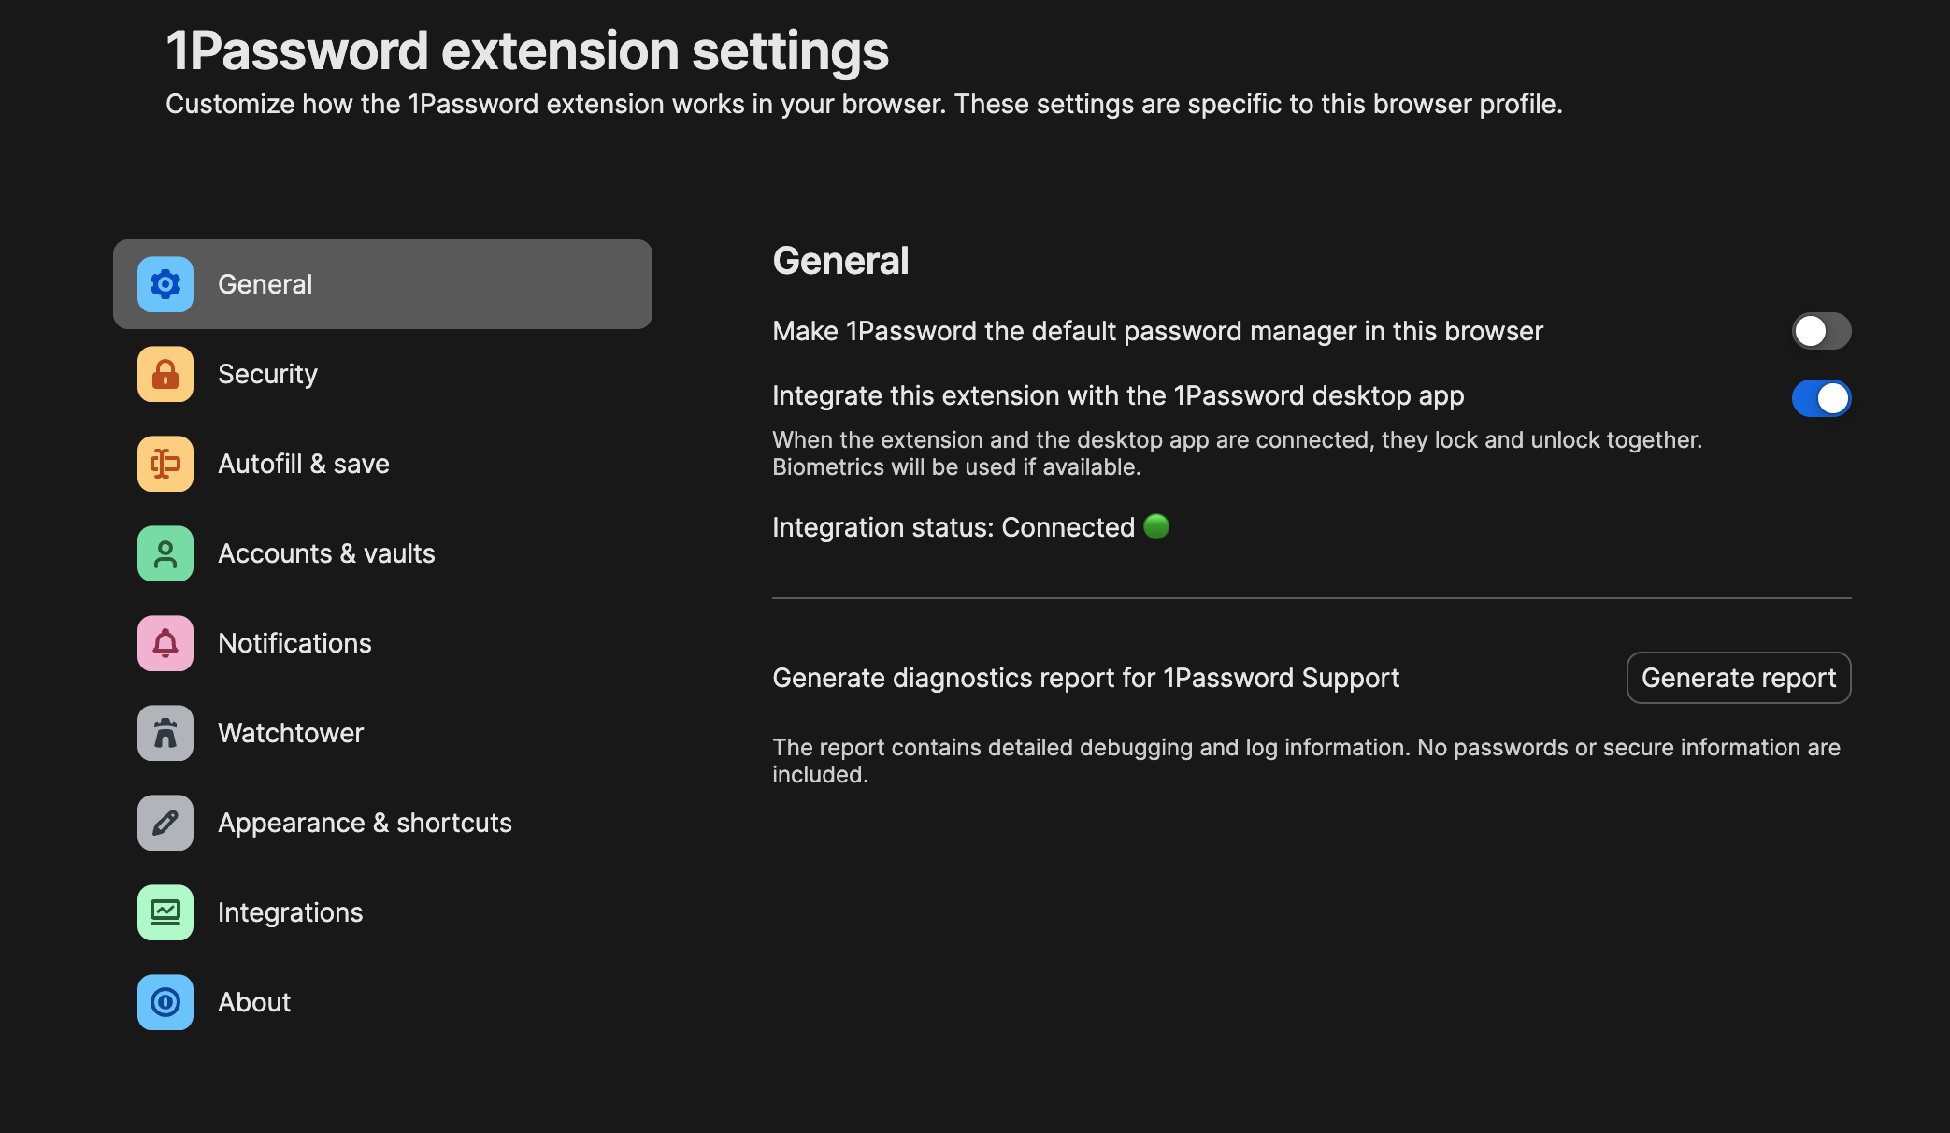The image size is (1950, 1133).
Task: Switch to Autofill & save section
Action: tap(303, 464)
